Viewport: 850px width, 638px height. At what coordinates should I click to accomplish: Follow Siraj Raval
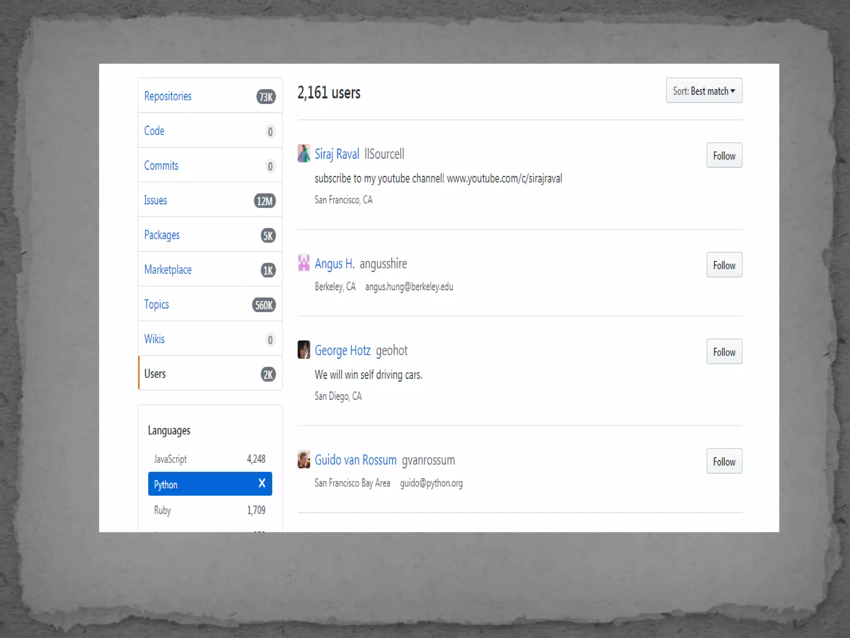(x=724, y=156)
